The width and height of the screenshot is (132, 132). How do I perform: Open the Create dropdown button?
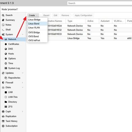pos(33,15)
